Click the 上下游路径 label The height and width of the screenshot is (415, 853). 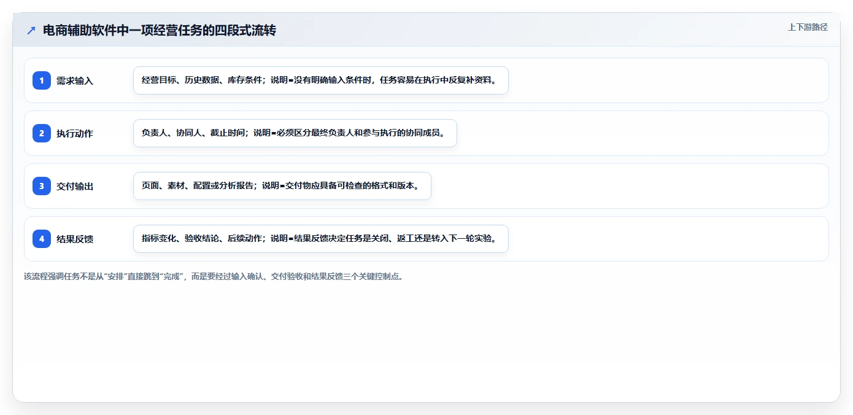point(808,27)
